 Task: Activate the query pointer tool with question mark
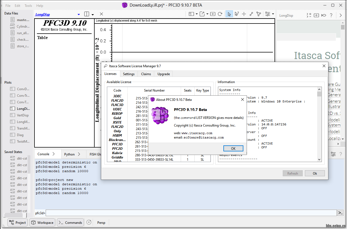click(x=237, y=14)
